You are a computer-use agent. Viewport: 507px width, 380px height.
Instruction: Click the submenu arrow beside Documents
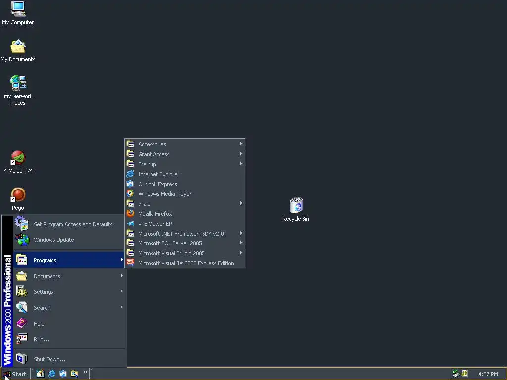click(x=122, y=276)
